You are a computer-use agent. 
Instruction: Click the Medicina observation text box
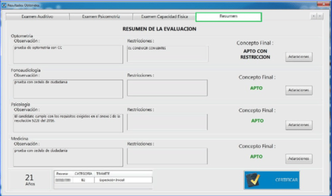pyautogui.click(x=68, y=157)
